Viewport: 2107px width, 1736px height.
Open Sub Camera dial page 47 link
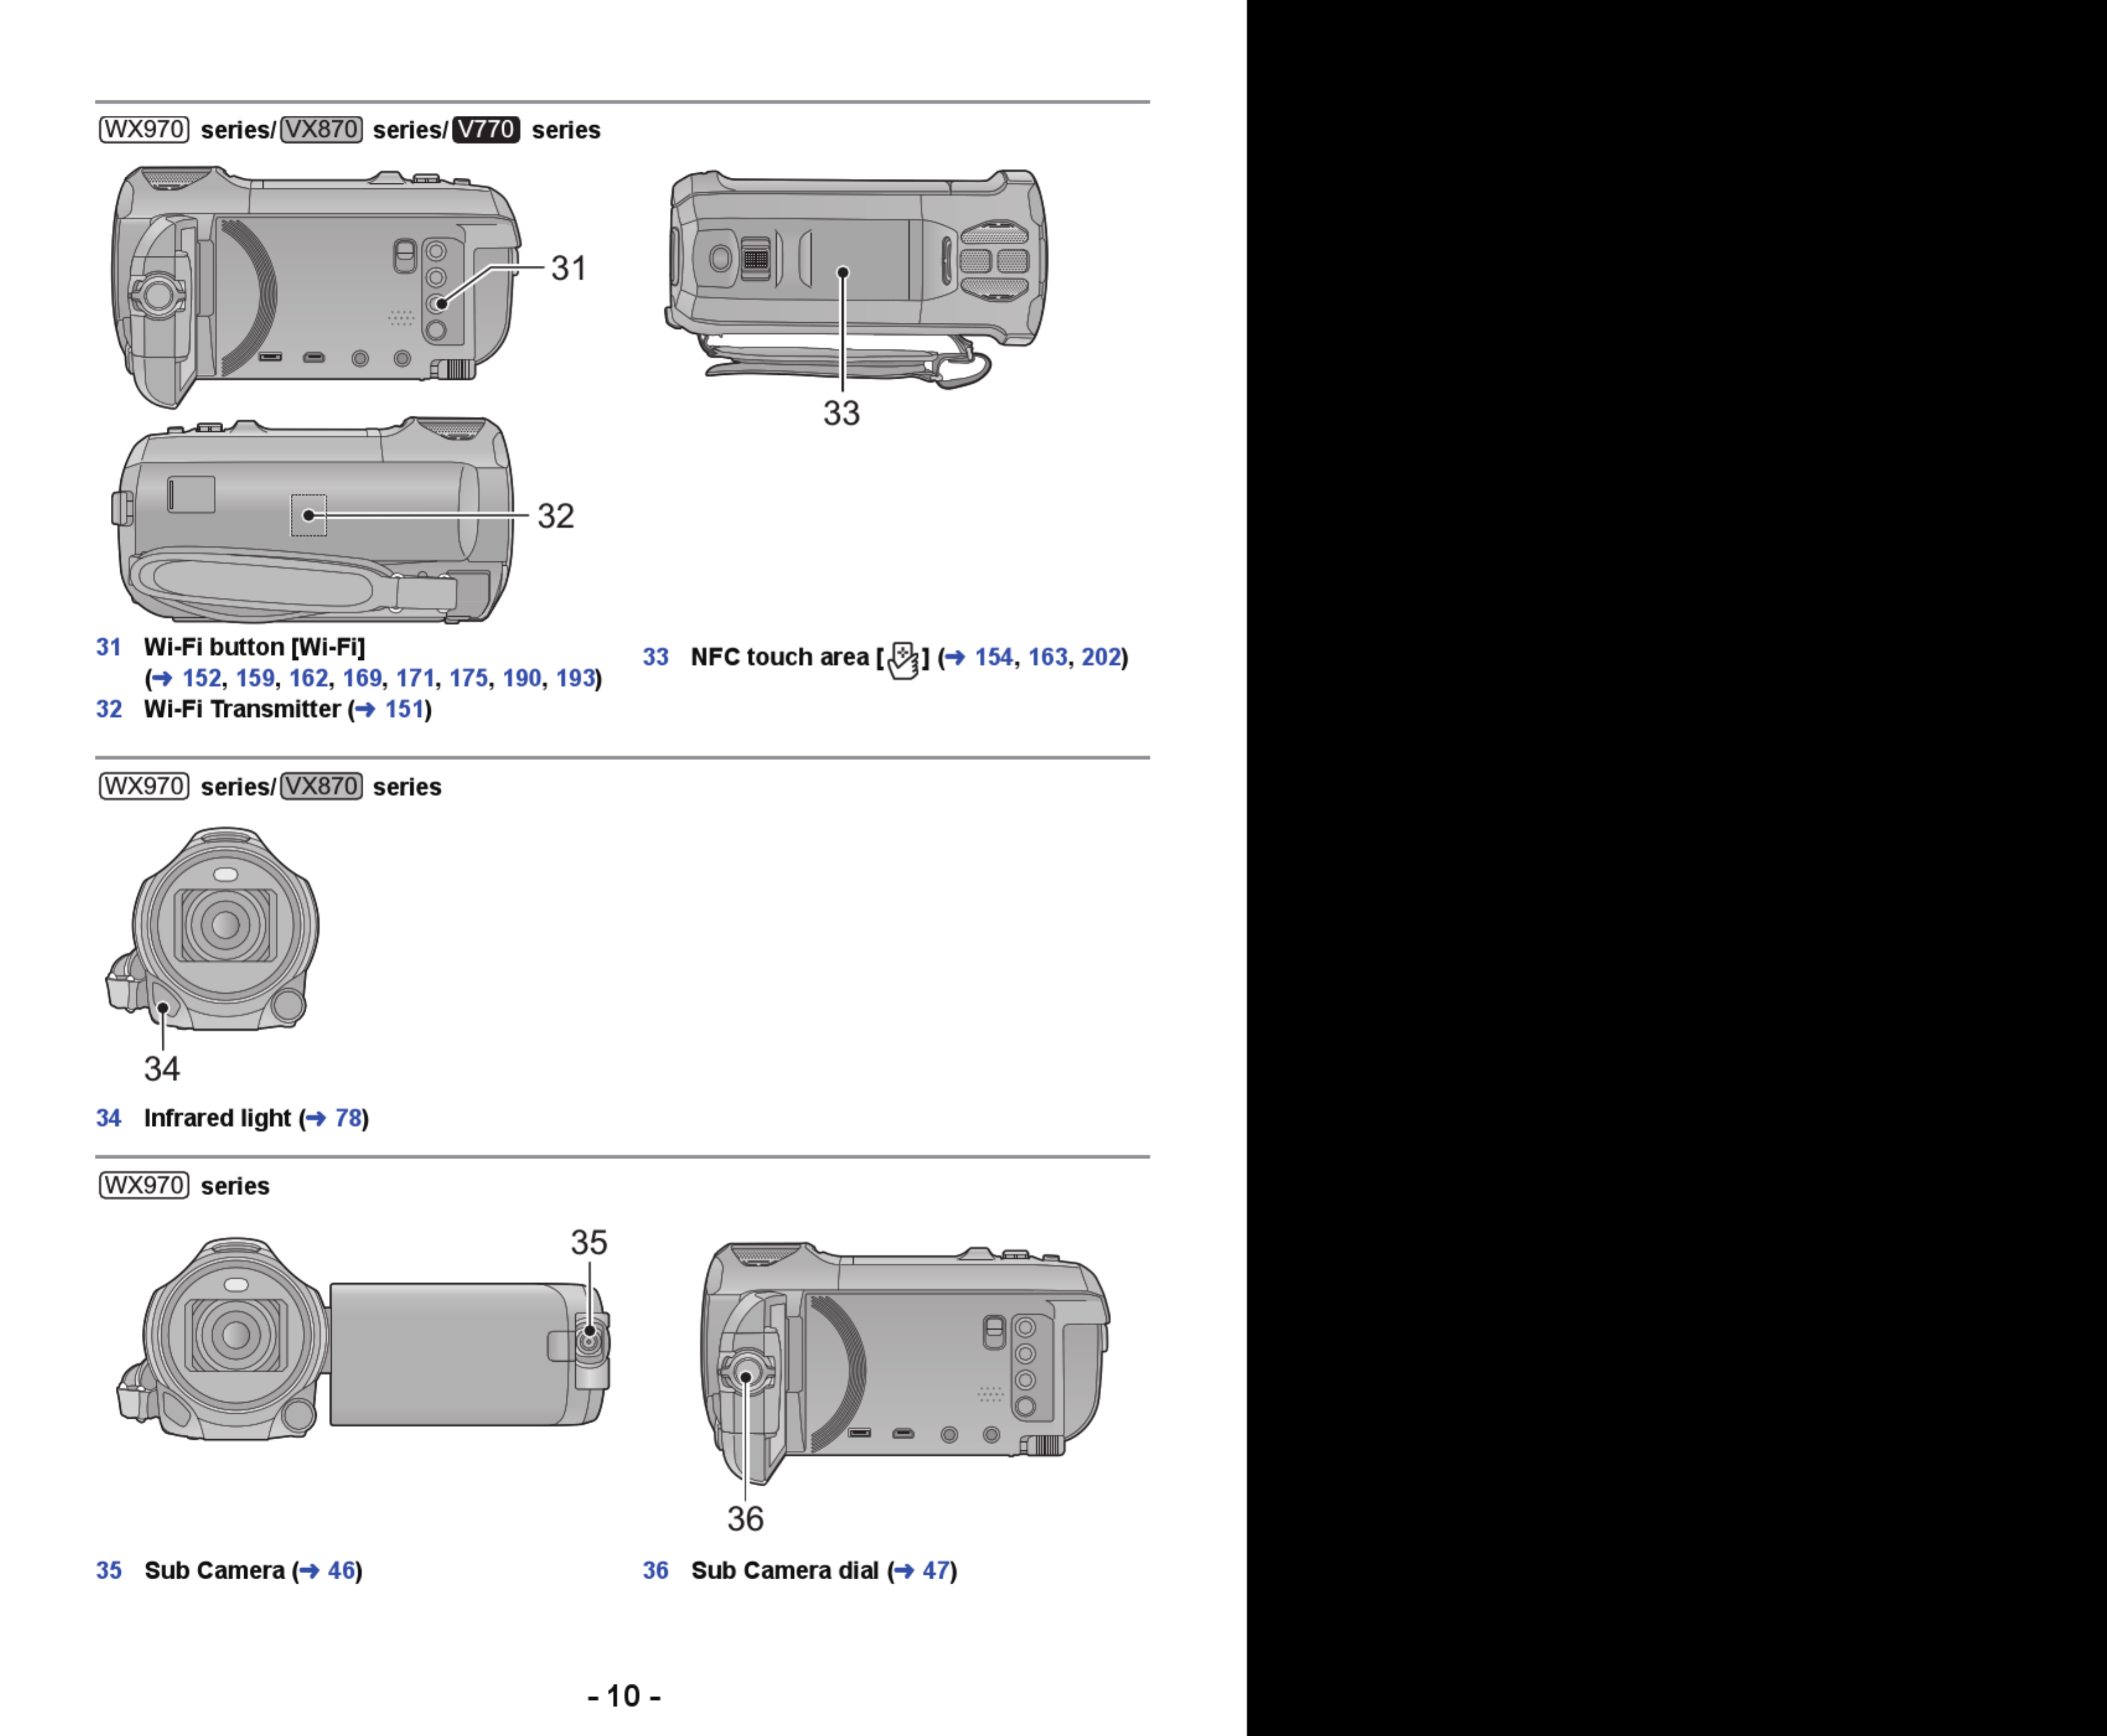pos(935,1570)
